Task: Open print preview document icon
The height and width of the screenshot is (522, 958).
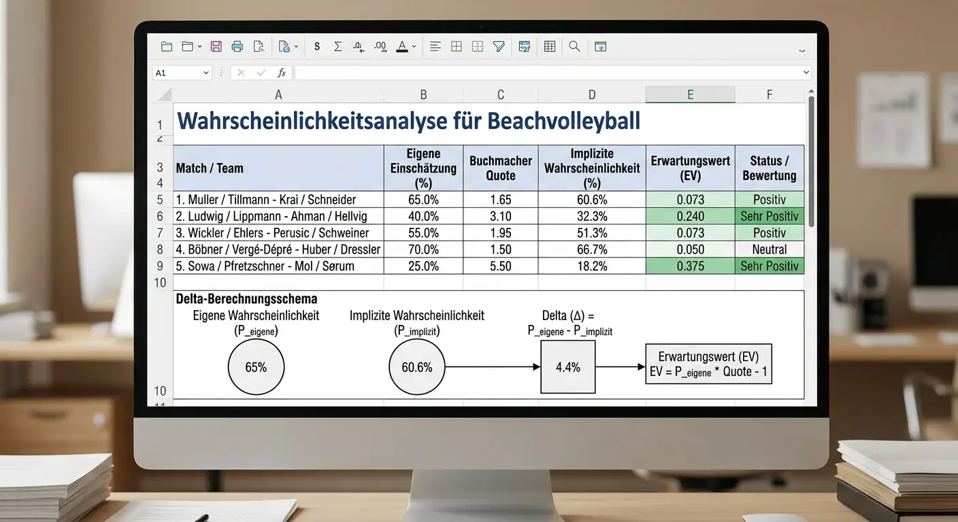Action: click(x=259, y=47)
